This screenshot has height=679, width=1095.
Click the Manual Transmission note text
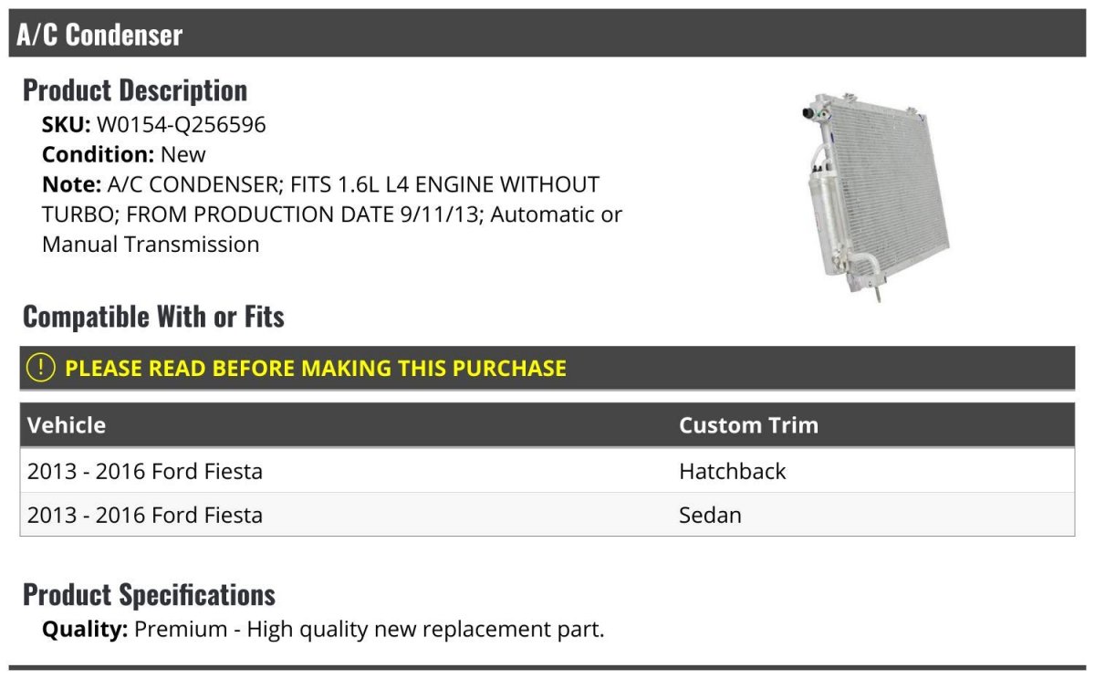pos(151,245)
